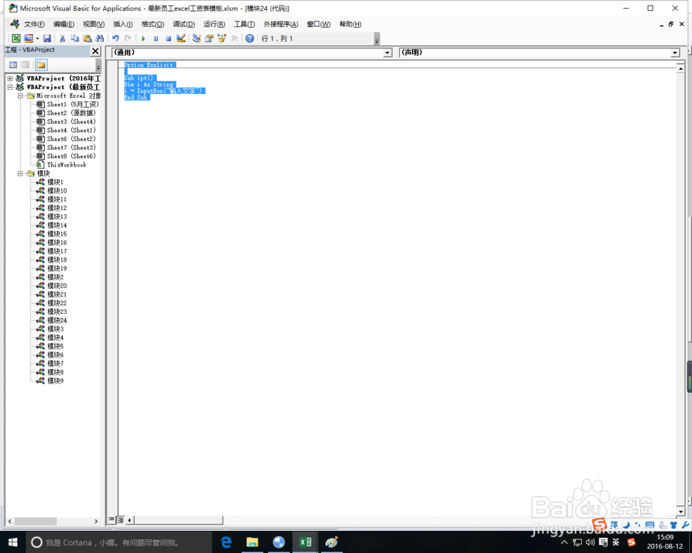The width and height of the screenshot is (692, 553).
Task: Open Find with the binoculars icon
Action: point(100,39)
